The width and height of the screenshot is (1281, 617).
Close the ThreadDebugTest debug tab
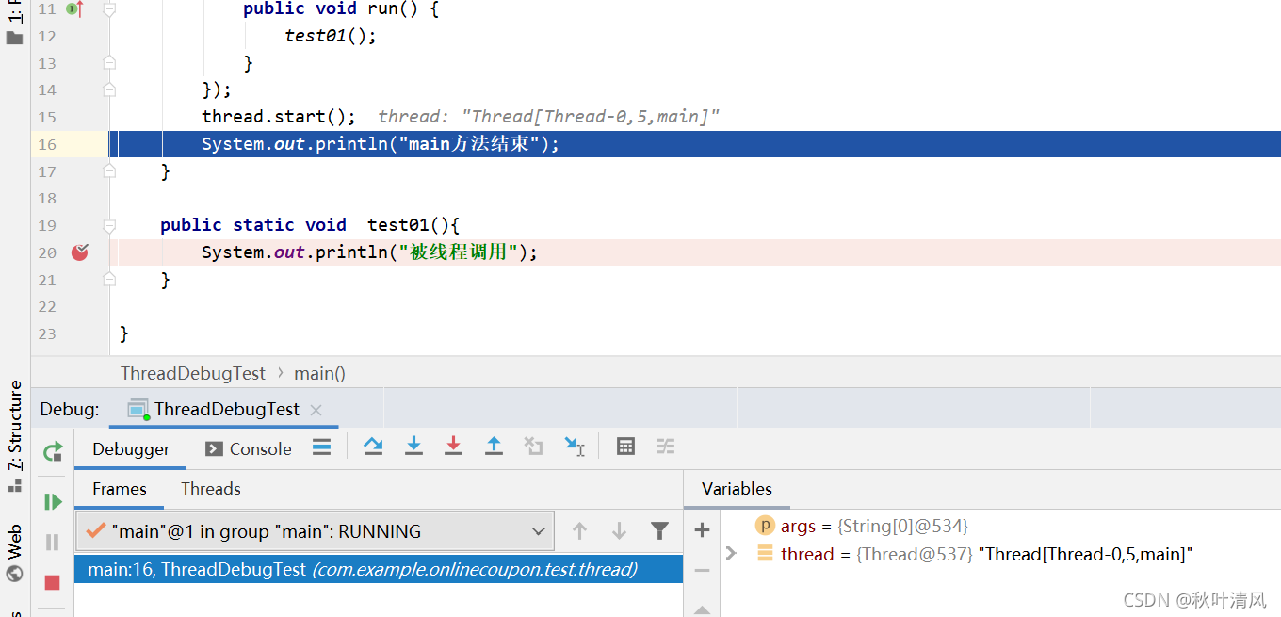tap(316, 410)
